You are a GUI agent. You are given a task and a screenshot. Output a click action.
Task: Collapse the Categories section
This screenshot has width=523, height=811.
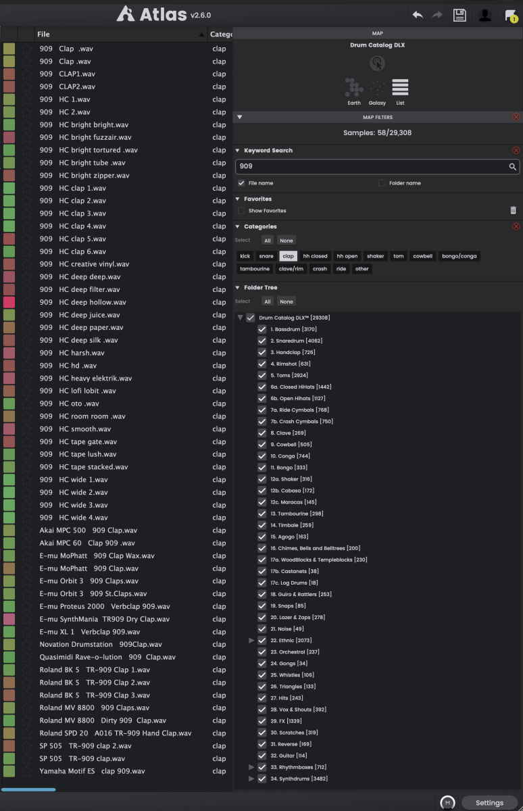pyautogui.click(x=238, y=227)
